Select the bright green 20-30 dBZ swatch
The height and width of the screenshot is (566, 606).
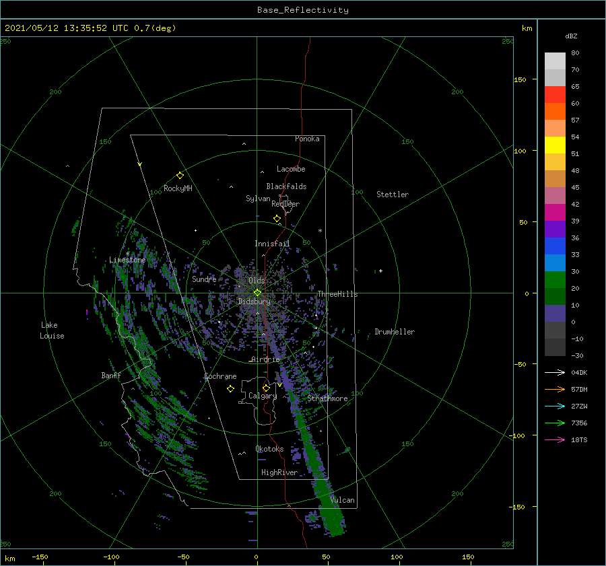click(555, 280)
